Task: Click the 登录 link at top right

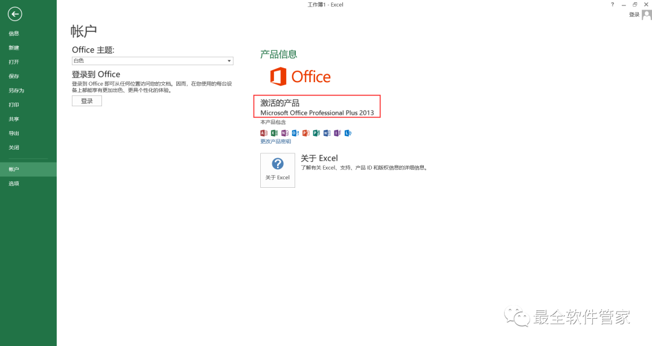Action: (634, 14)
